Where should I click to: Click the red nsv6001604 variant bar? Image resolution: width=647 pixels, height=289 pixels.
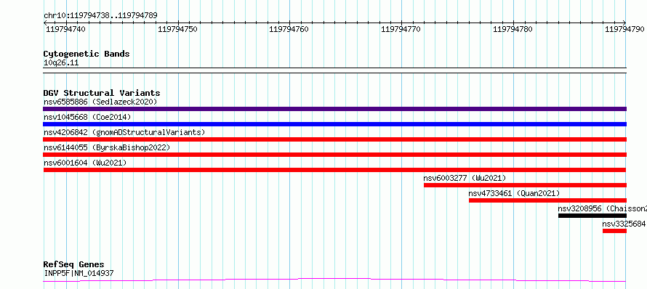tap(334, 170)
